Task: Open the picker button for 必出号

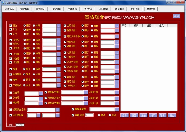Action: [41, 94]
